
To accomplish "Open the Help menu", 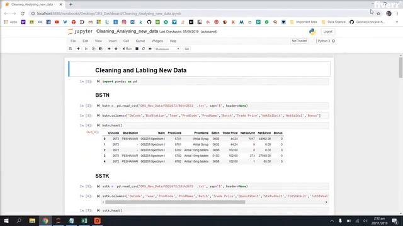I will [173, 41].
